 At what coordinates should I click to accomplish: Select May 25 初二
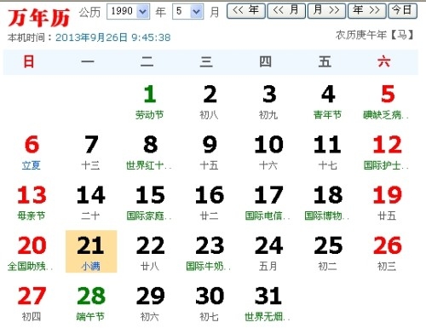[x=328, y=253]
